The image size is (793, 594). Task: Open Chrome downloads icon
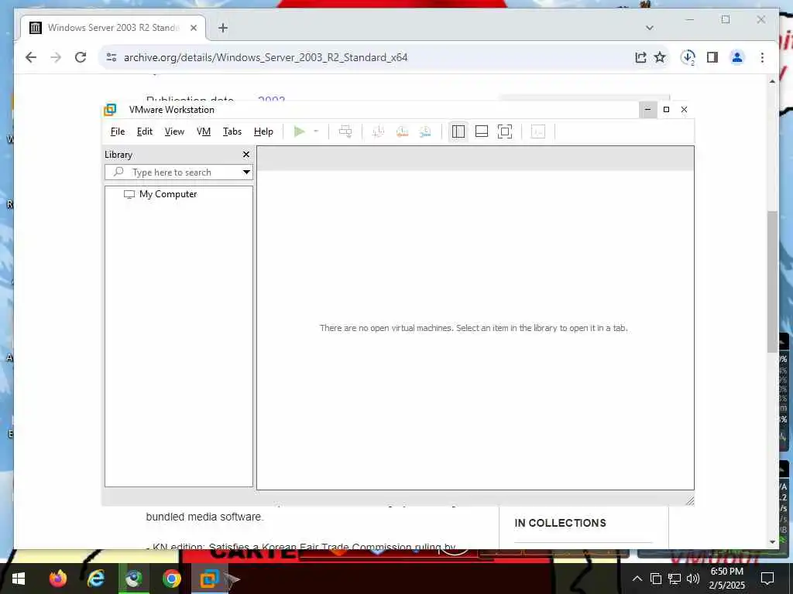(688, 57)
